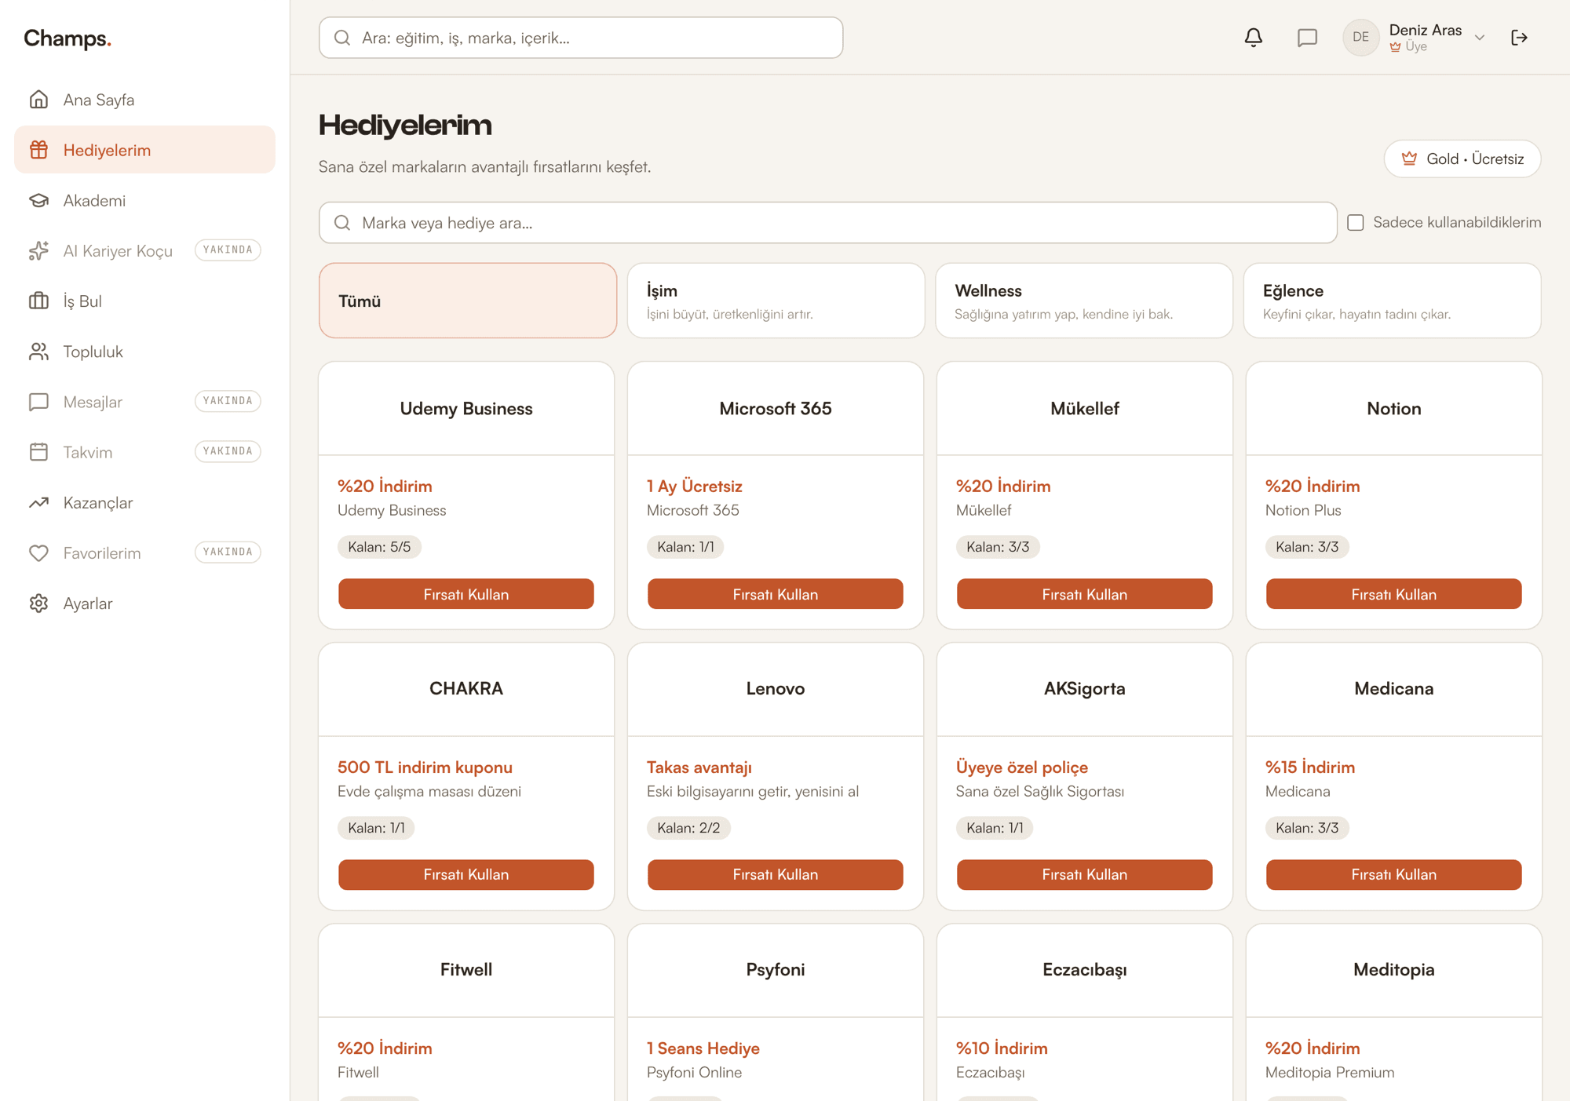Click the %15 İndirim Medicana title
Viewport: 1570px width, 1101px height.
click(1310, 767)
